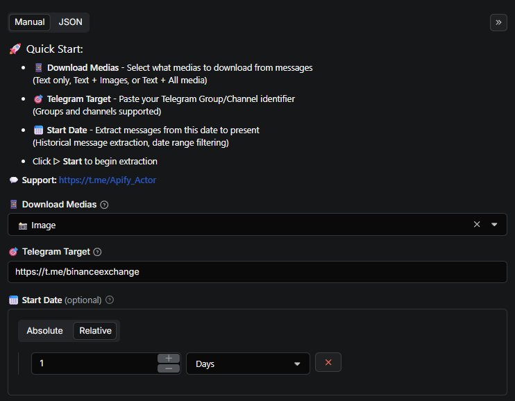The width and height of the screenshot is (515, 401).
Task: Remove relative date with red X button
Action: 328,362
